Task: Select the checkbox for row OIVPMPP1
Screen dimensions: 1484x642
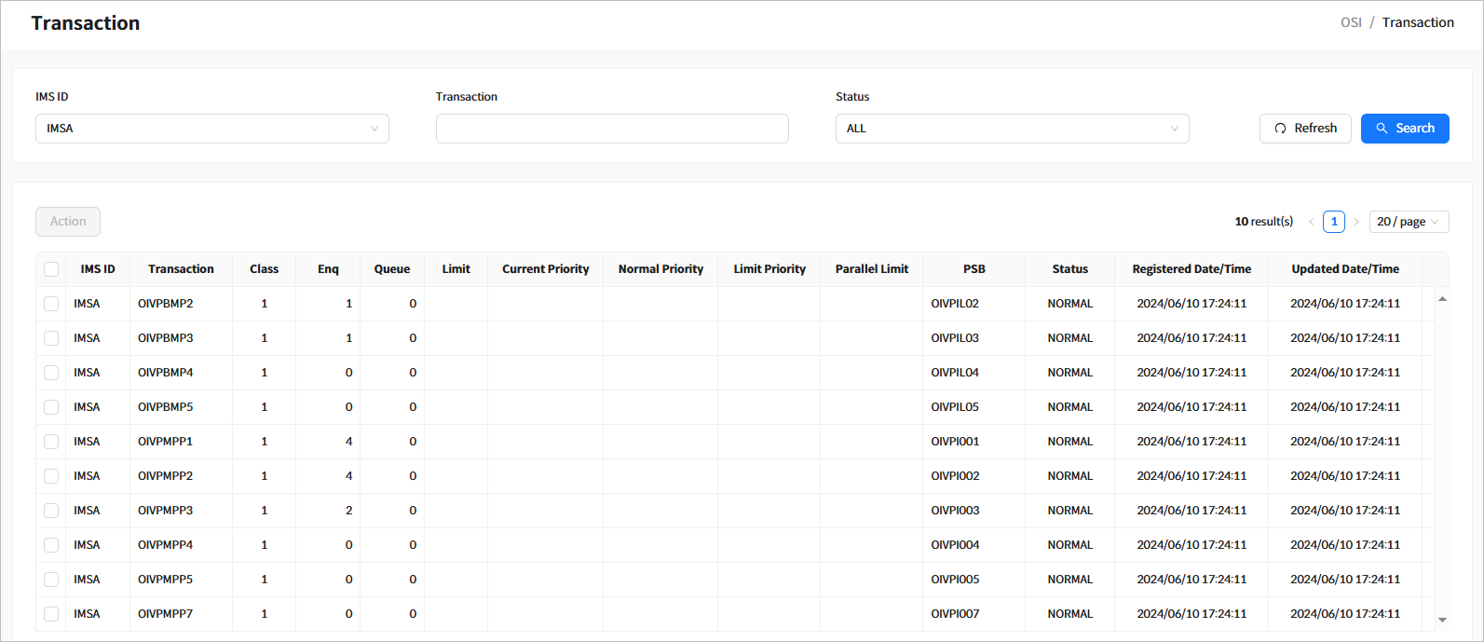Action: click(51, 442)
